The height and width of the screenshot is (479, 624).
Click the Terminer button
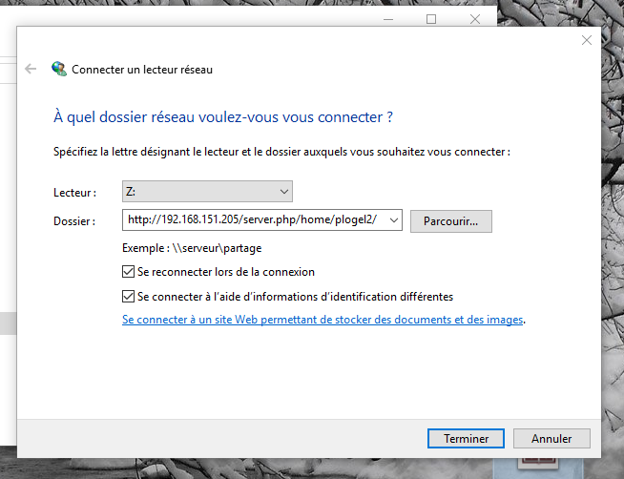(466, 438)
